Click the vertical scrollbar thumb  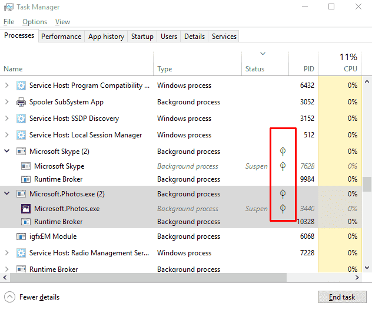pos(367,185)
